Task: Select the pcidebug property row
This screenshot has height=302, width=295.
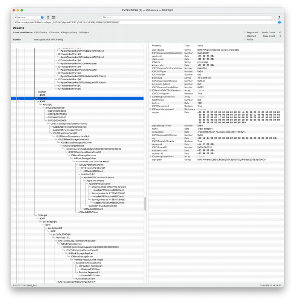Action: [216, 78]
